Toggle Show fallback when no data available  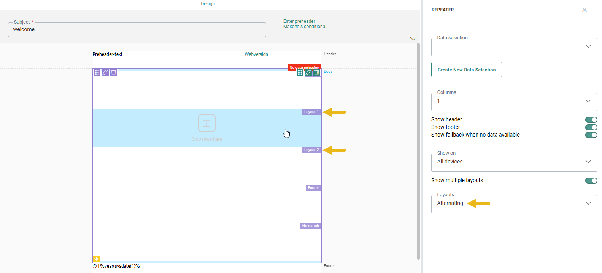591,135
